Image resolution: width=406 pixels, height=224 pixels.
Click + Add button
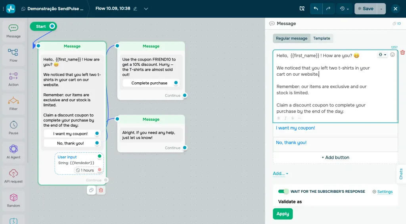(x=335, y=158)
